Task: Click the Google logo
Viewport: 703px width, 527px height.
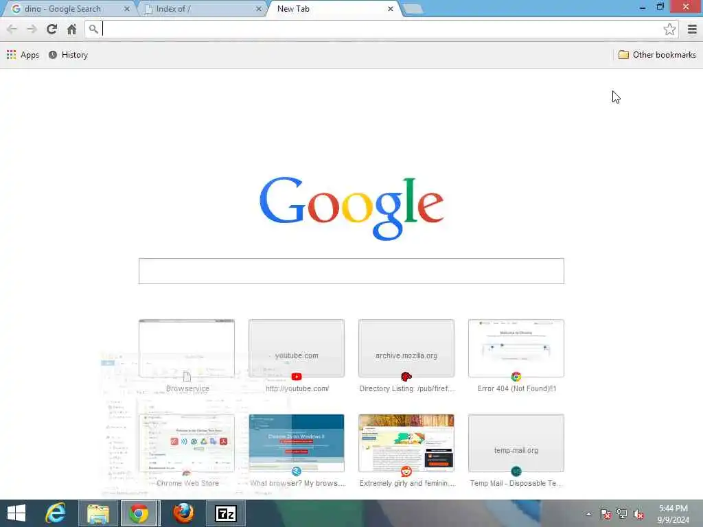Action: [x=351, y=209]
